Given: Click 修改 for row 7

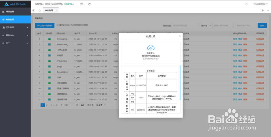Looking at the screenshot, I should (x=240, y=72).
